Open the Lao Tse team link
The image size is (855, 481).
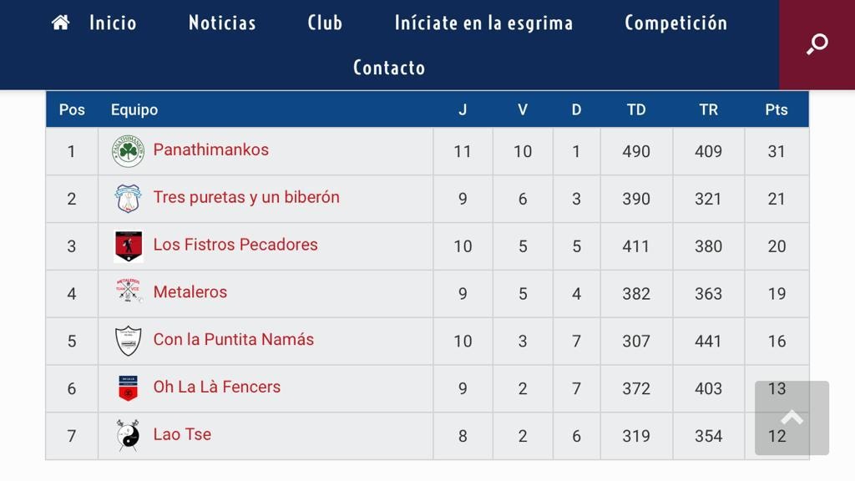coord(182,434)
